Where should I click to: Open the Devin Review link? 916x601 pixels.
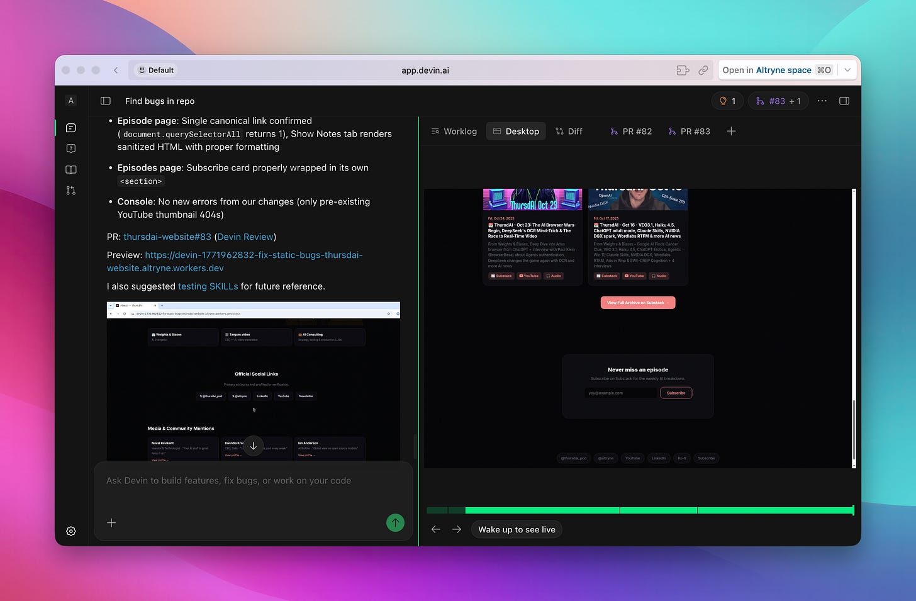245,237
